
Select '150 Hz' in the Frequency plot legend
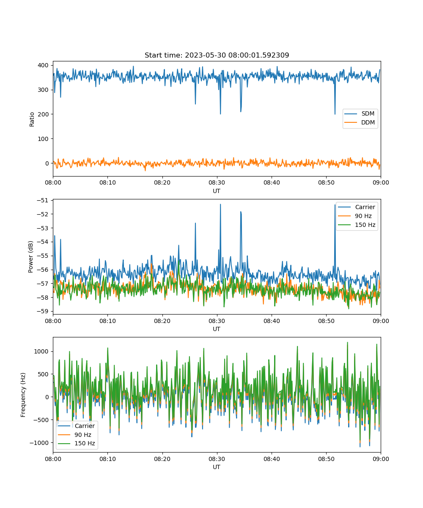85,444
